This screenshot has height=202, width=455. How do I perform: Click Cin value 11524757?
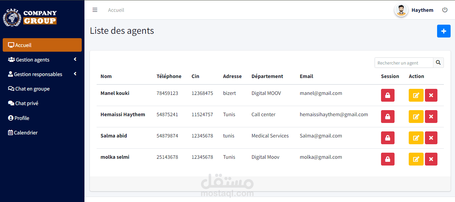click(x=202, y=115)
